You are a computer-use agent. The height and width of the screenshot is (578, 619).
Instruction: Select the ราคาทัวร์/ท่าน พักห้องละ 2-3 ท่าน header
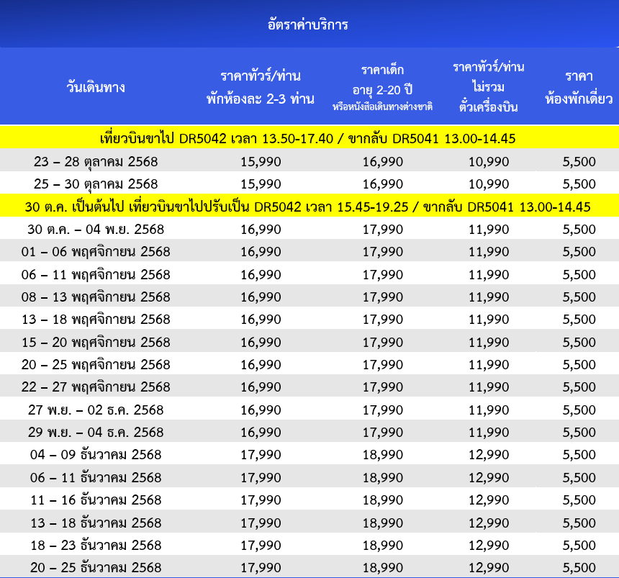[x=261, y=87]
